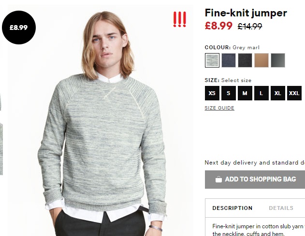Switch to the Details tab

(281, 208)
